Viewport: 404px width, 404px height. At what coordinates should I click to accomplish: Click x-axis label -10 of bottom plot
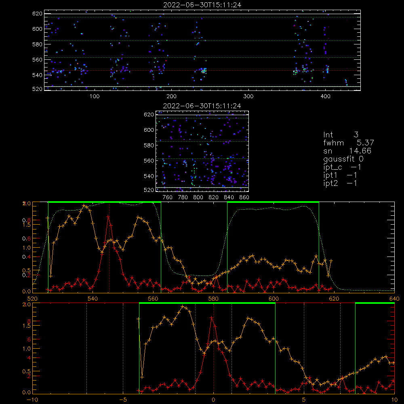pos(32,400)
